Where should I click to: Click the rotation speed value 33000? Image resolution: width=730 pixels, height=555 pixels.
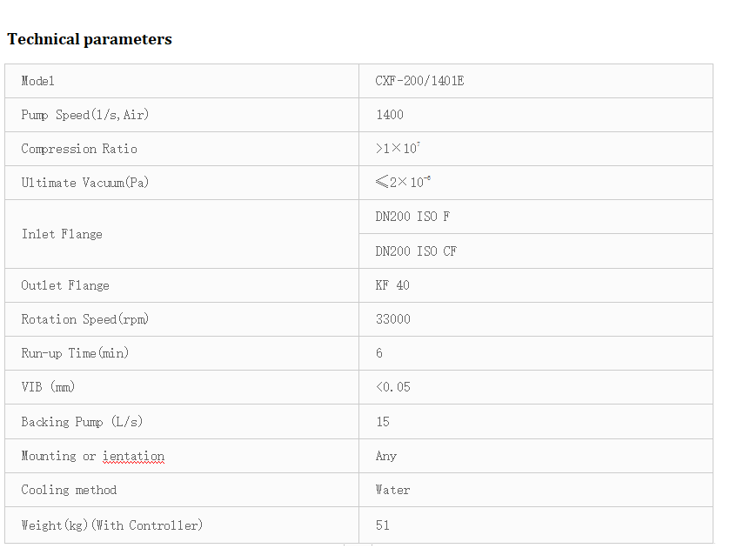click(x=393, y=319)
